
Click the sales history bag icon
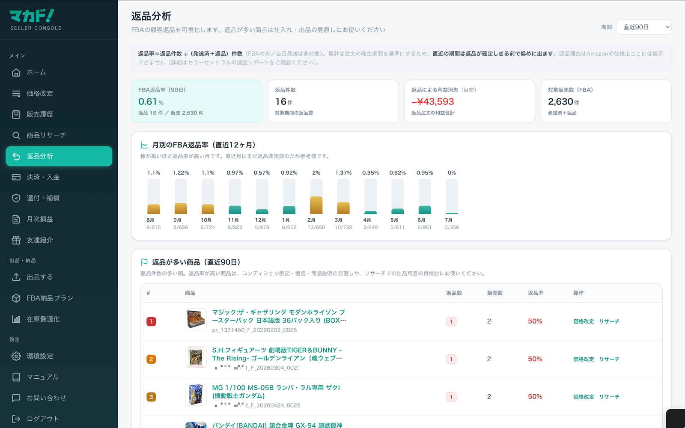tap(16, 114)
